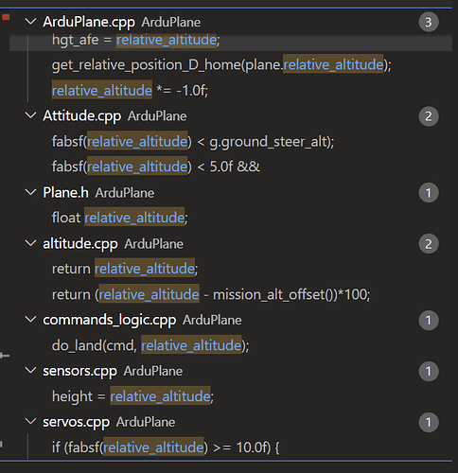The image size is (458, 473).
Task: Open the altitude.cpp file entry
Action: pos(80,244)
